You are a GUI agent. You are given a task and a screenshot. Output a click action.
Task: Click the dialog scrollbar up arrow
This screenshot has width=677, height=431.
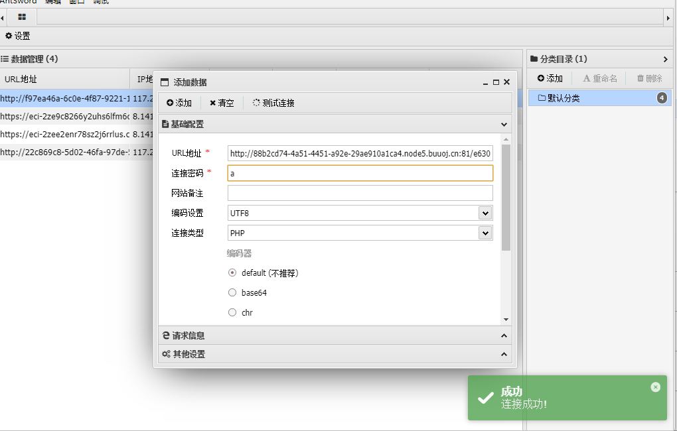[506, 139]
